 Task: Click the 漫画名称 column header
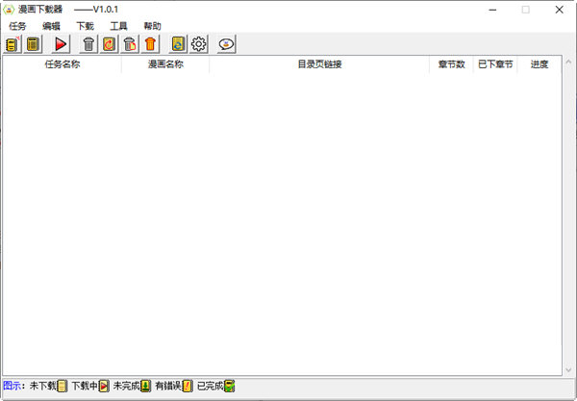click(165, 64)
